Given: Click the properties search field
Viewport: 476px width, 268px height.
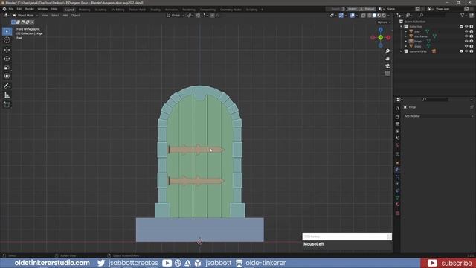Looking at the screenshot, I should [x=435, y=99].
